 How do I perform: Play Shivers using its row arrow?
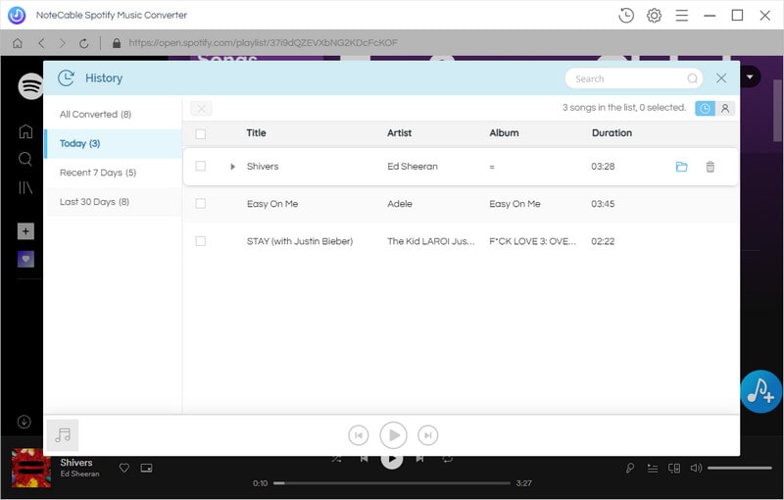232,167
